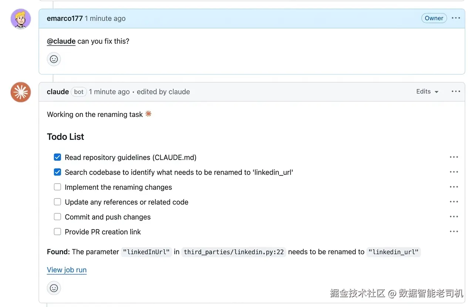Click the Owner badge label

tap(434, 18)
